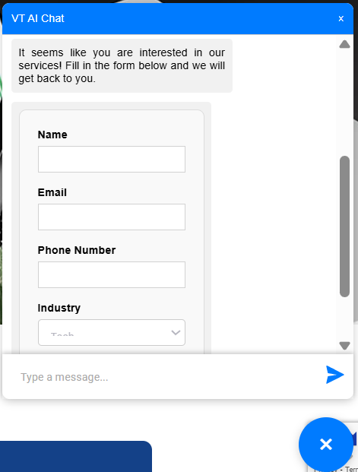Image resolution: width=358 pixels, height=472 pixels.
Task: Click the VT AI Chat title text
Action: [38, 19]
